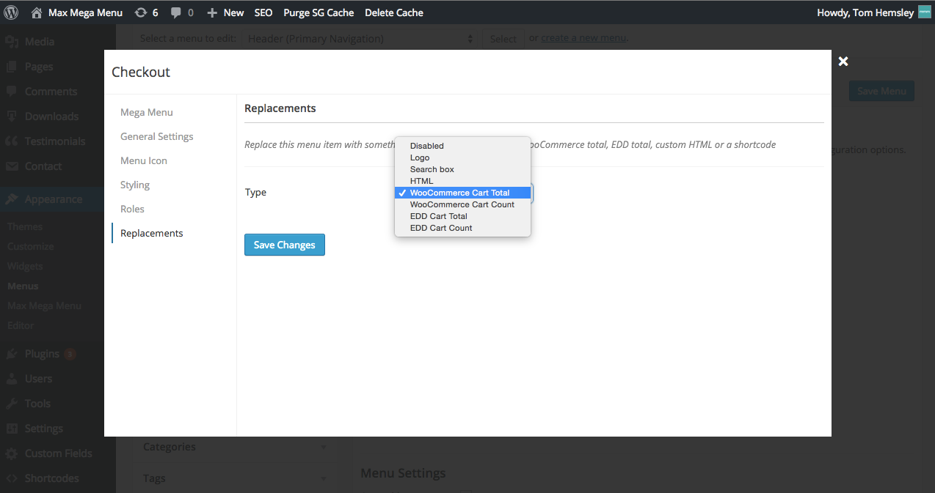
Task: Open the comments bubble icon in admin bar
Action: point(176,12)
